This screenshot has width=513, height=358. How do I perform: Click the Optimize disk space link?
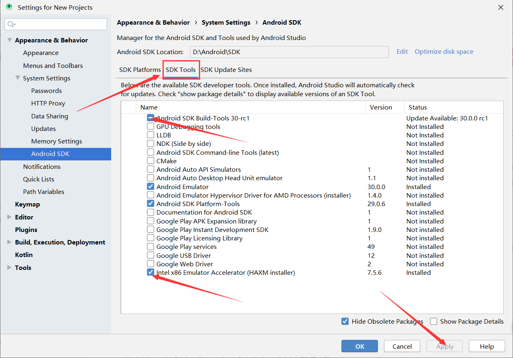tap(444, 51)
